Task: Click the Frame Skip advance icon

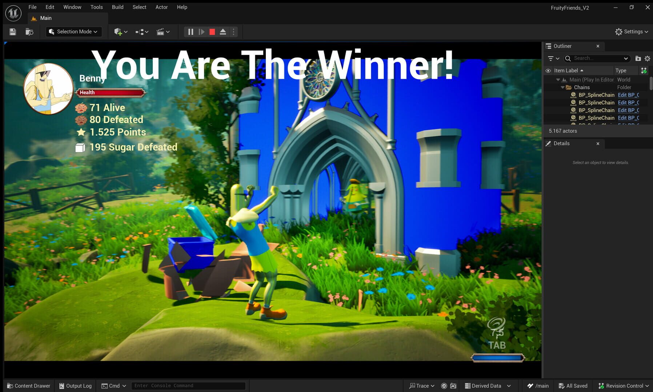Action: click(201, 32)
